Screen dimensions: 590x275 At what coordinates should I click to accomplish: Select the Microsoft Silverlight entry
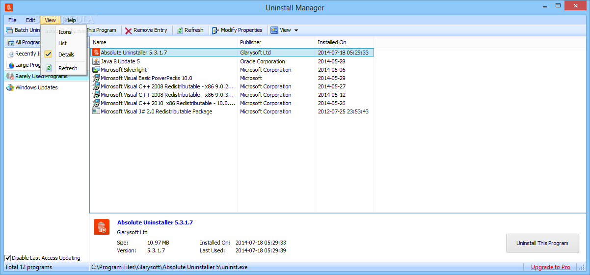point(124,70)
